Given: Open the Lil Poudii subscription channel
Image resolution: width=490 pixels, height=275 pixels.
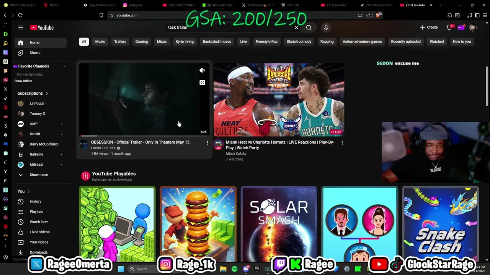Looking at the screenshot, I should coord(40,104).
